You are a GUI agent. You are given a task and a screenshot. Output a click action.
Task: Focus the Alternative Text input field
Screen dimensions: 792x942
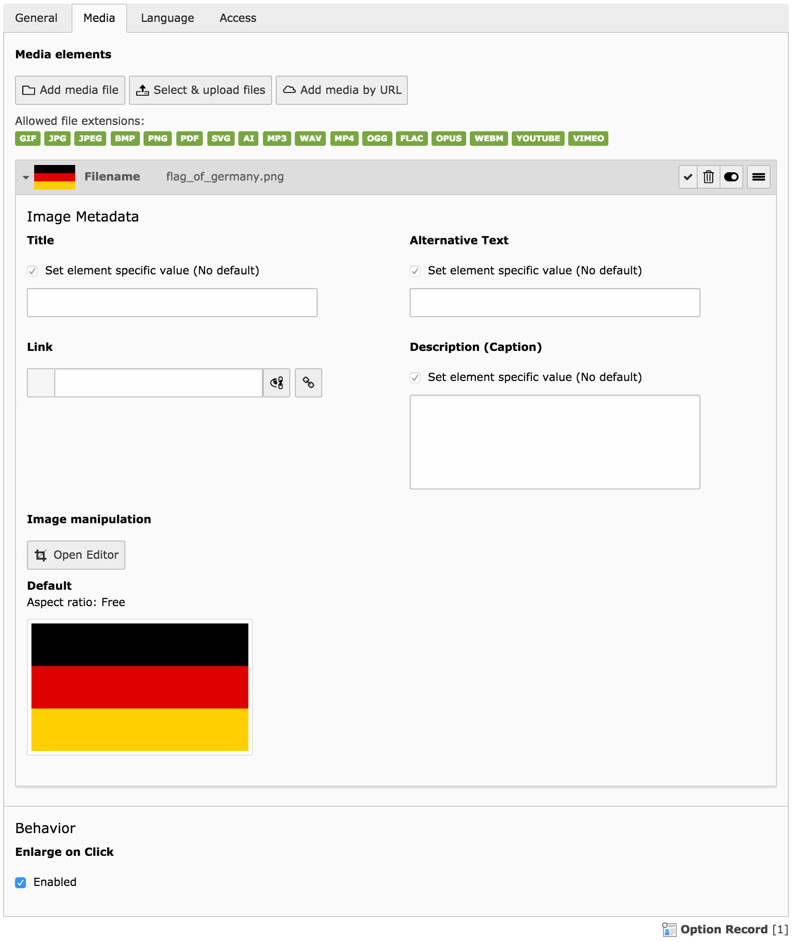(555, 303)
